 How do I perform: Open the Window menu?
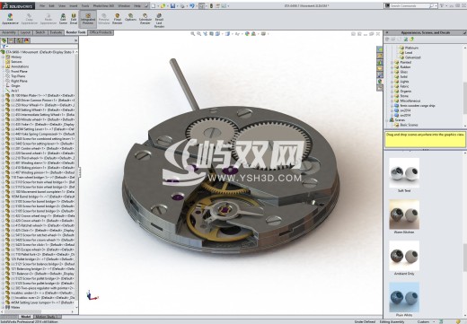[x=124, y=5]
